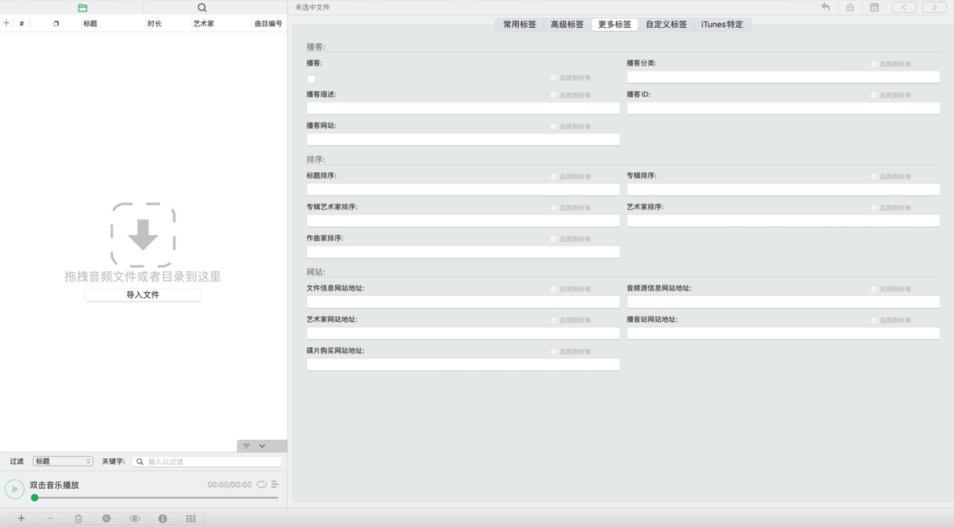Enable 应用到所有 for 作曲家排序
954x527 pixels.
pos(553,238)
